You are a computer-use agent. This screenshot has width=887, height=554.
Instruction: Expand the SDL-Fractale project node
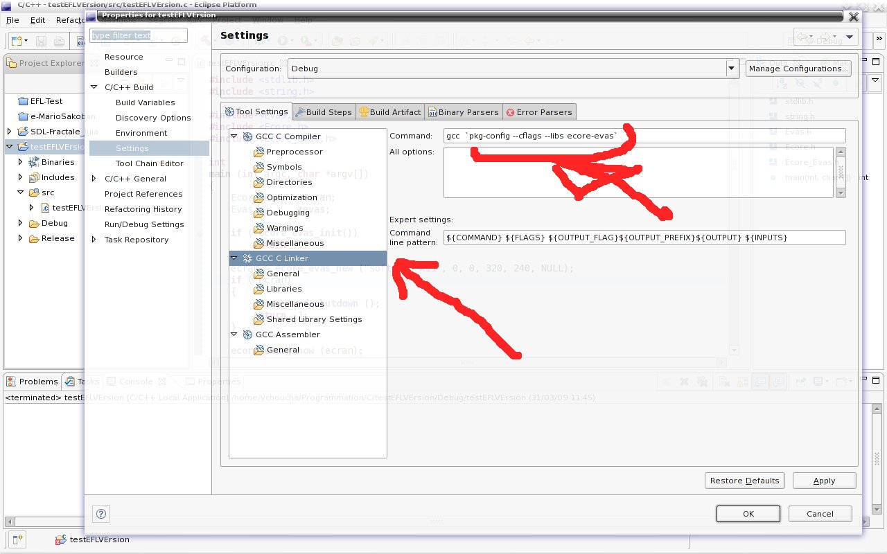(9, 132)
